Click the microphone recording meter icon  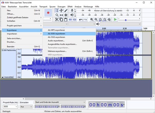pos(72,11)
